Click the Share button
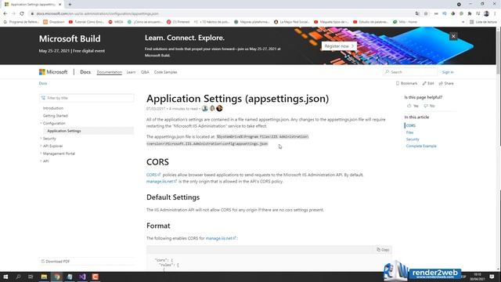 click(x=446, y=84)
